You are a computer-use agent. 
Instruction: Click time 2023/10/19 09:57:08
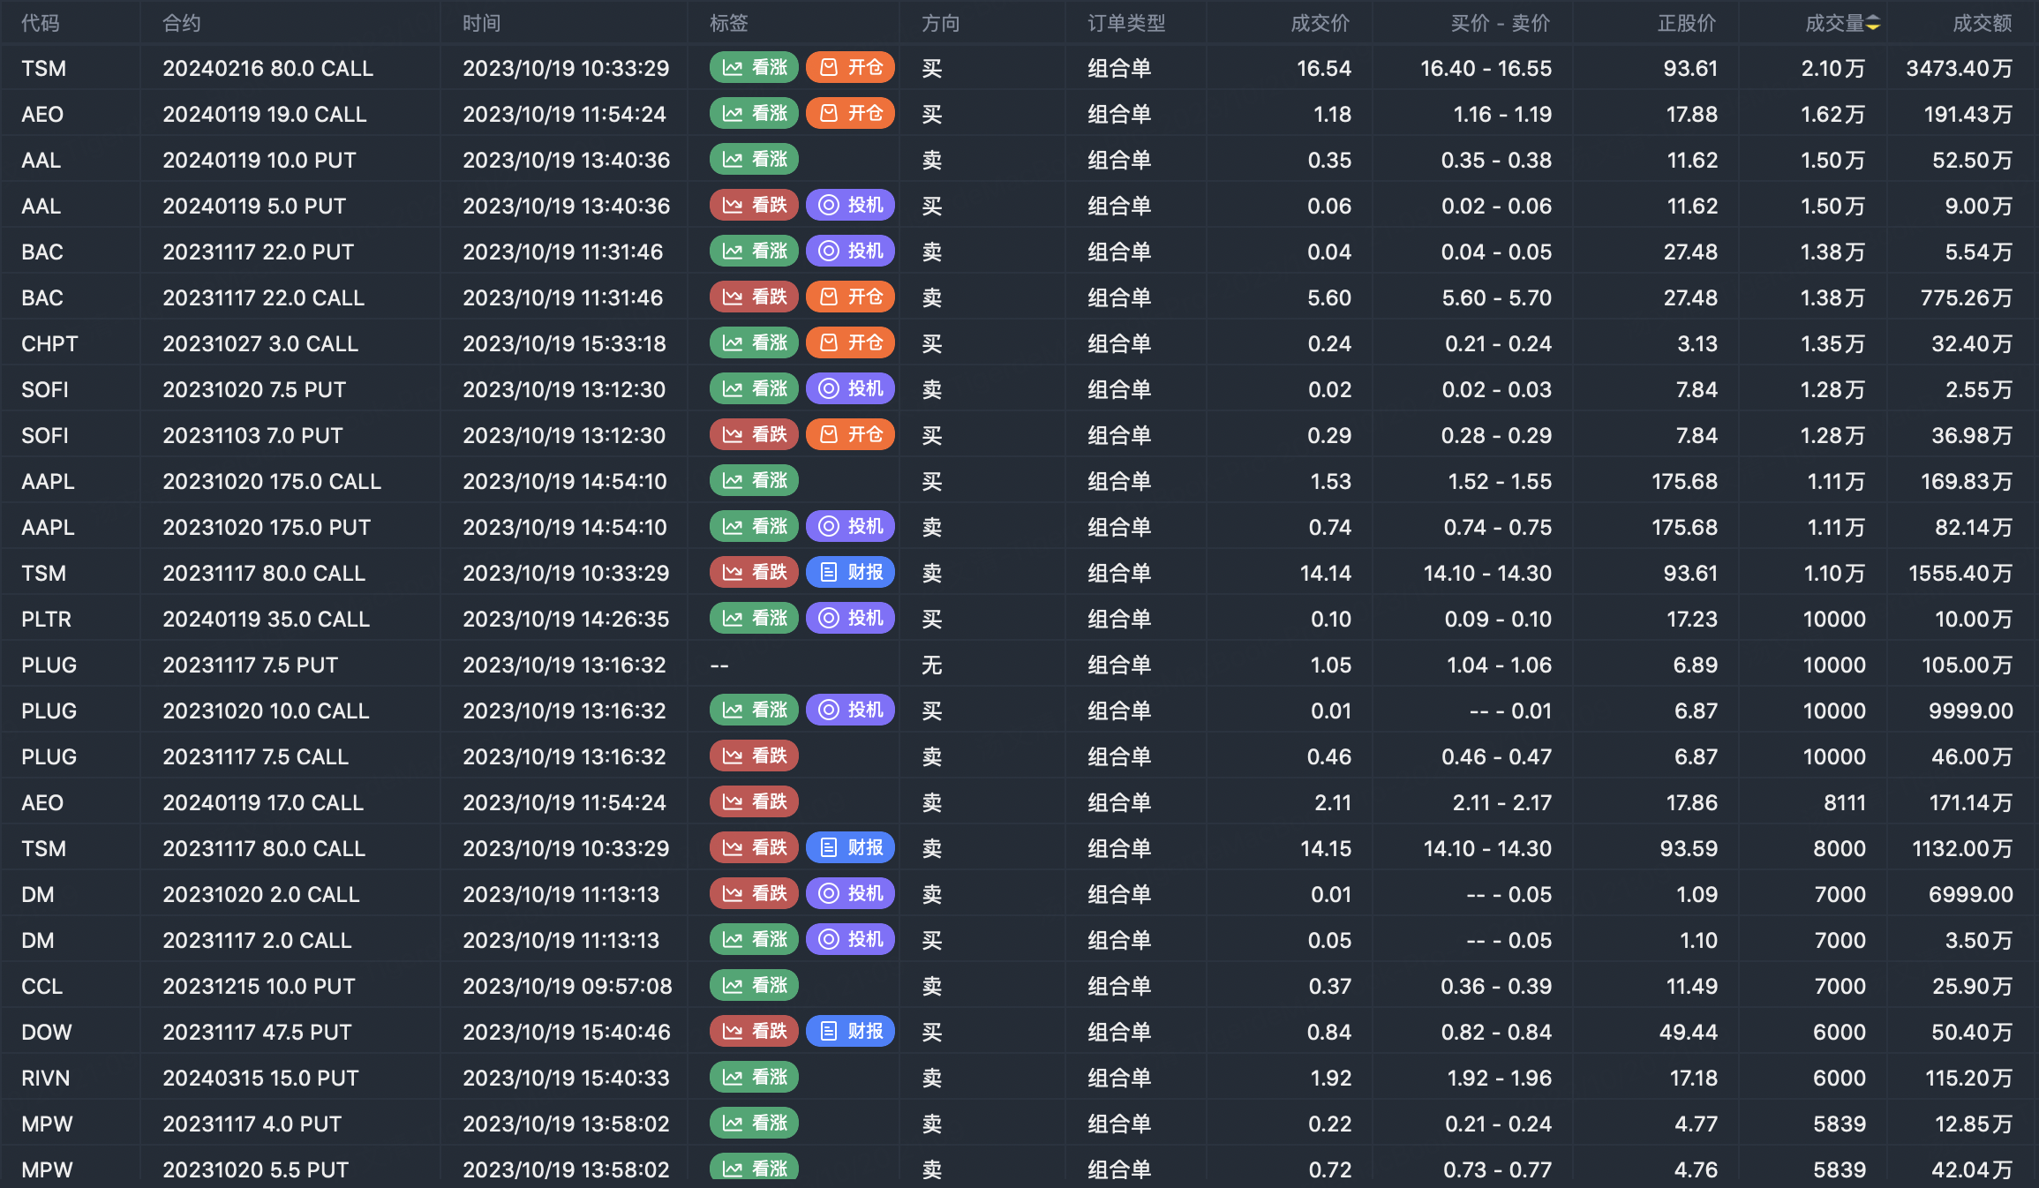point(568,986)
